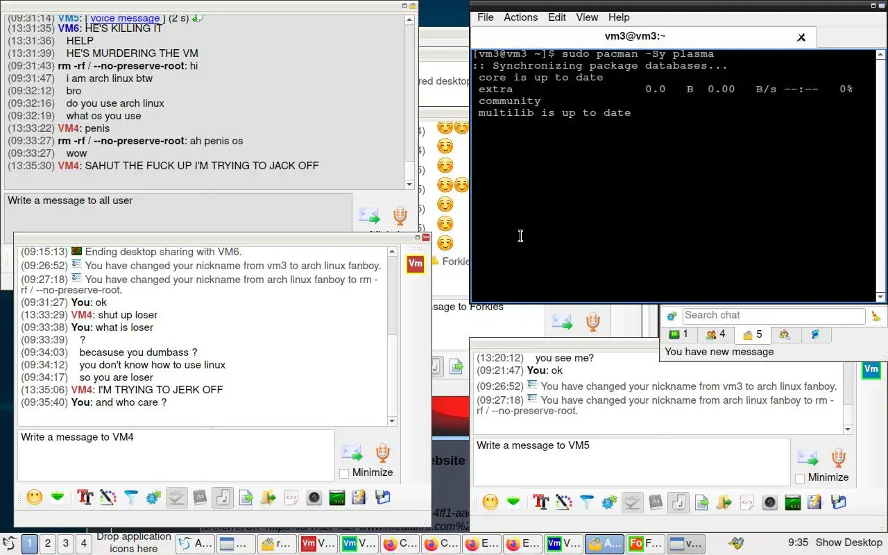Start desktop sharing from VM5 toolbar
Image resolution: width=888 pixels, height=555 pixels.
793,502
